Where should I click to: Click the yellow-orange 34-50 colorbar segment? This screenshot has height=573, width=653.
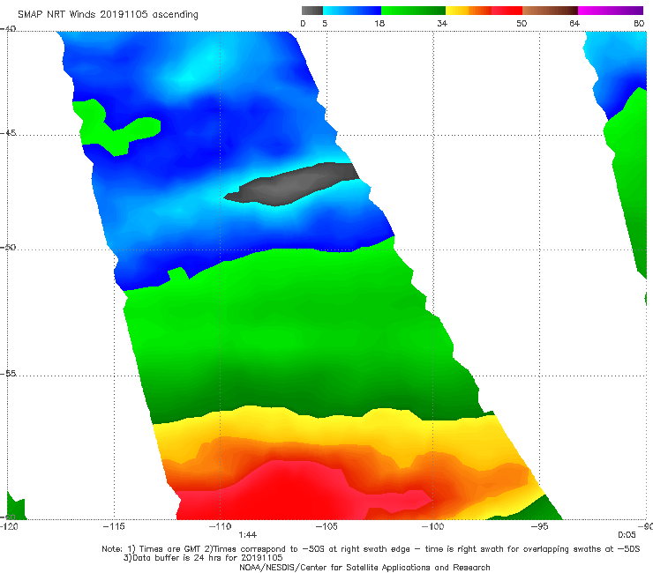(x=484, y=11)
